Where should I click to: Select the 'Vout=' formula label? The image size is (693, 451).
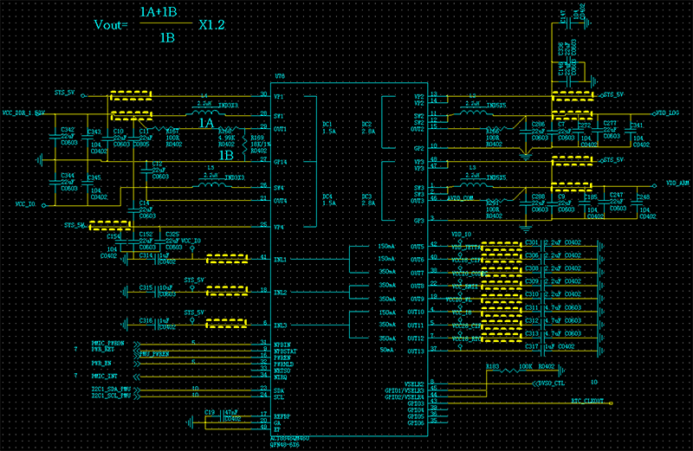(x=111, y=25)
